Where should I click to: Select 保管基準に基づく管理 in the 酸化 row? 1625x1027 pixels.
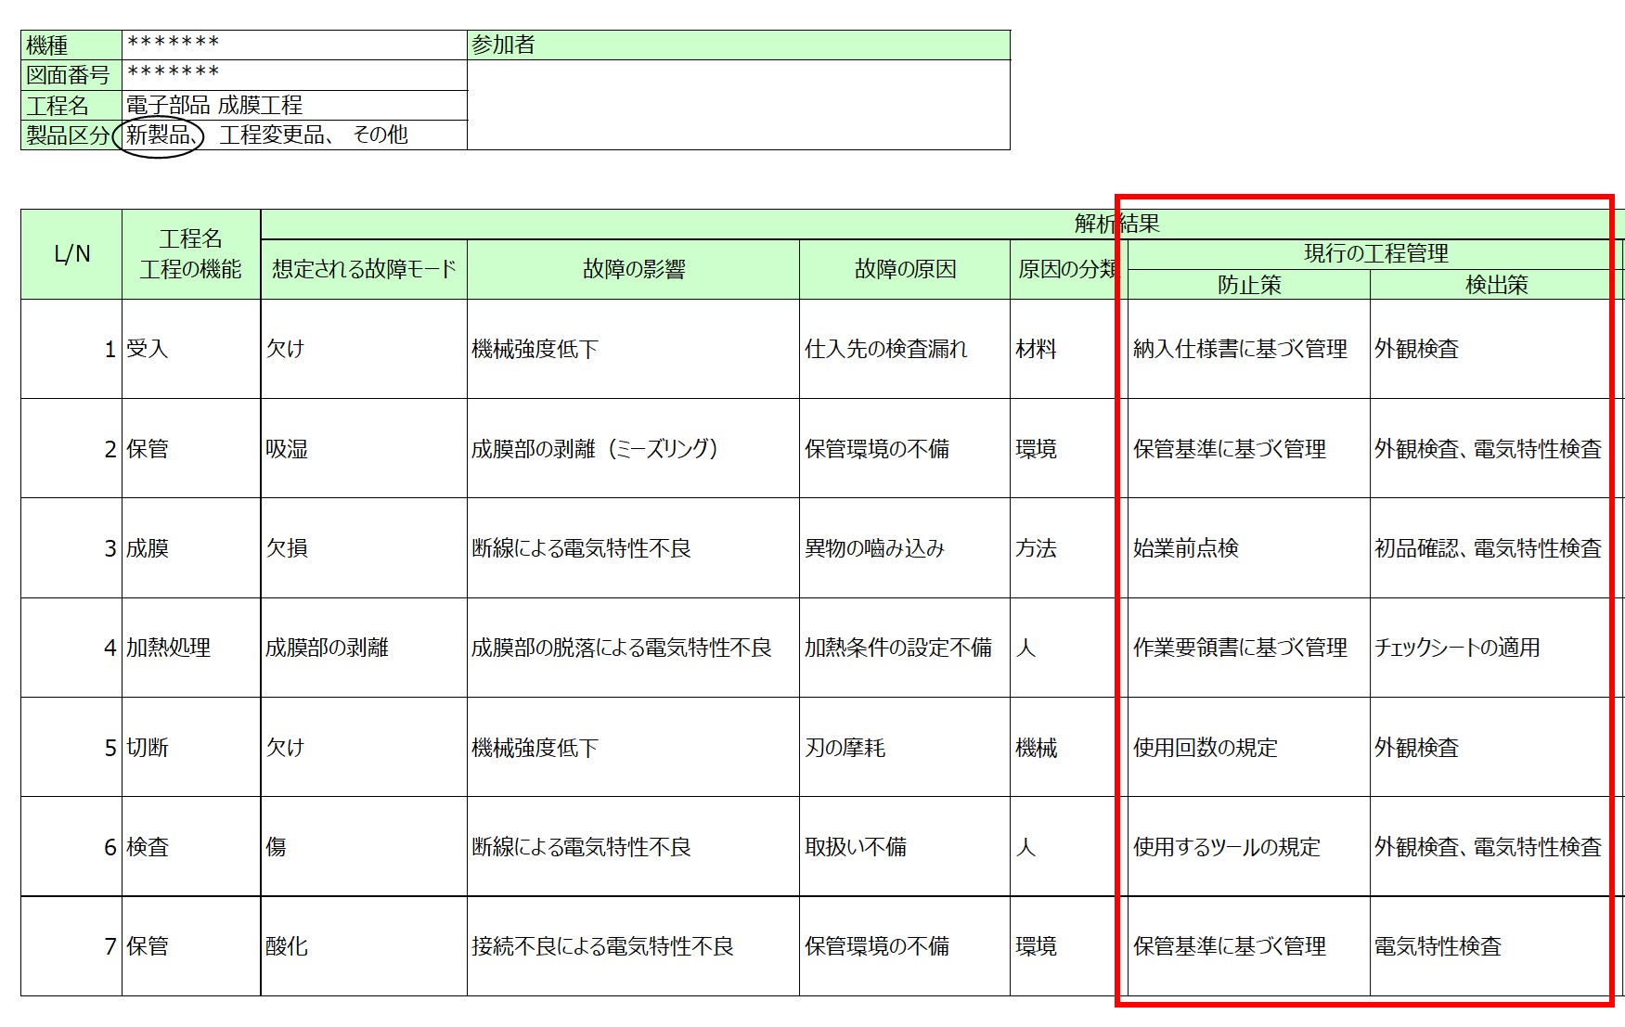pyautogui.click(x=1249, y=946)
